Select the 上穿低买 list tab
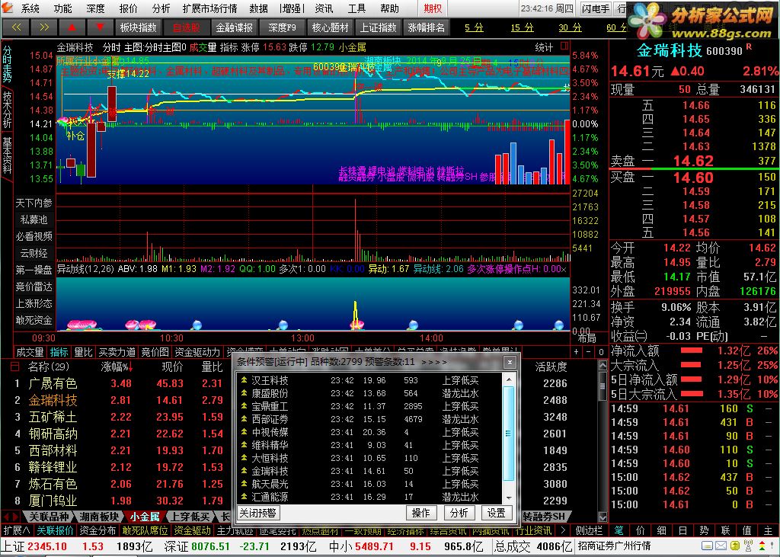The width and height of the screenshot is (780, 557). (x=190, y=517)
